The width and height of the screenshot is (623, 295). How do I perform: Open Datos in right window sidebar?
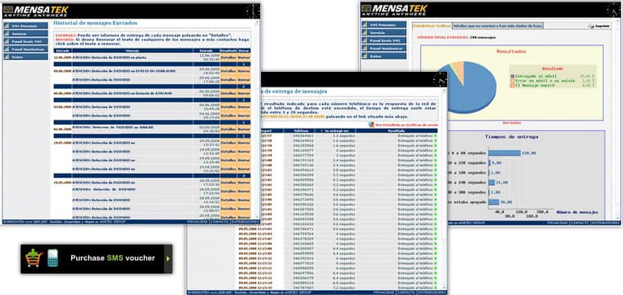tap(383, 56)
